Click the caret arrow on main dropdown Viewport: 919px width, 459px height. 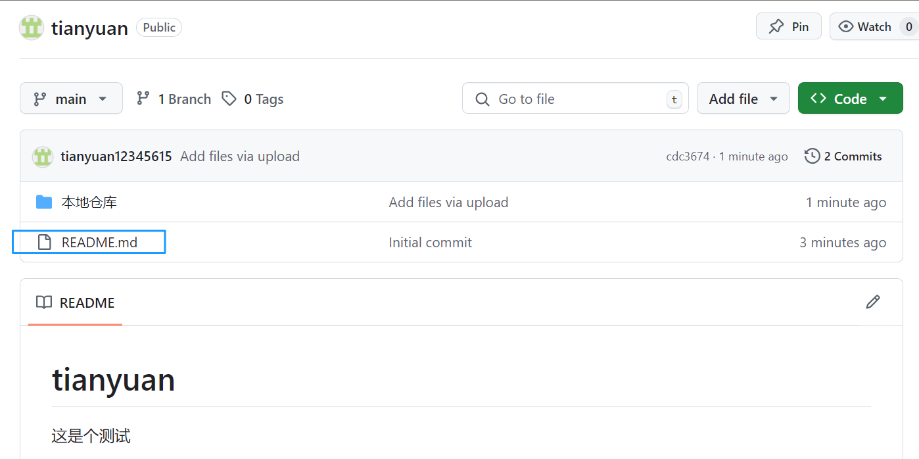click(103, 99)
